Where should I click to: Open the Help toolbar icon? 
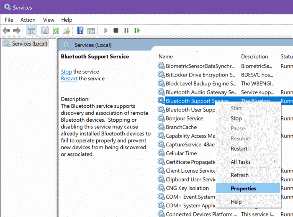pos(80,30)
